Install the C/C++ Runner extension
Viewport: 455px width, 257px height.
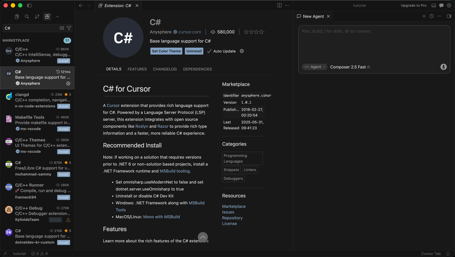click(64, 197)
